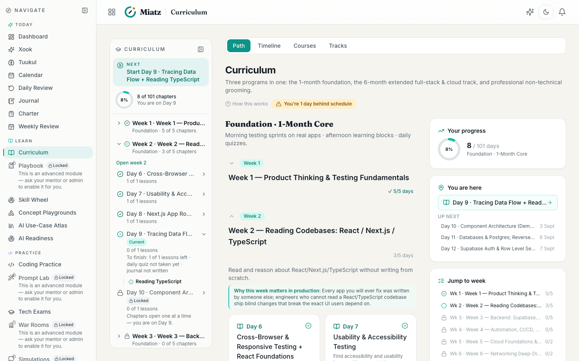Collapse the Navigate sidebar panel icon
Image resolution: width=579 pixels, height=361 pixels.
(85, 10)
